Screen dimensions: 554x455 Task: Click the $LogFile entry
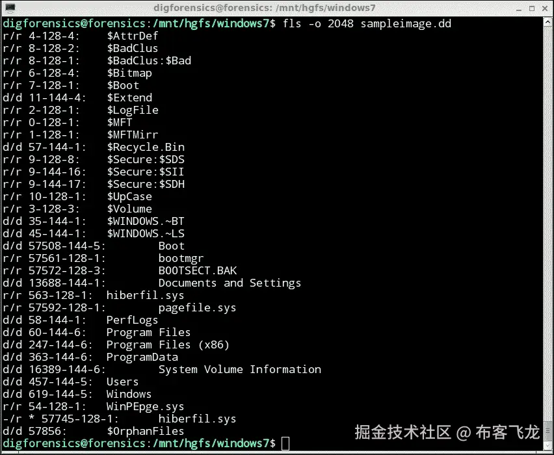pos(133,110)
